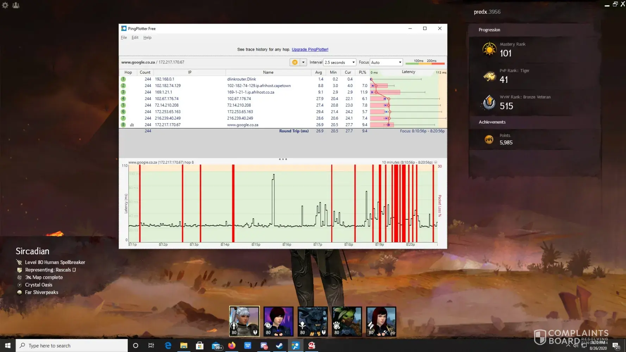Image resolution: width=626 pixels, height=352 pixels.
Task: Follow the Upgrade PingPlotter! link
Action: pos(310,50)
